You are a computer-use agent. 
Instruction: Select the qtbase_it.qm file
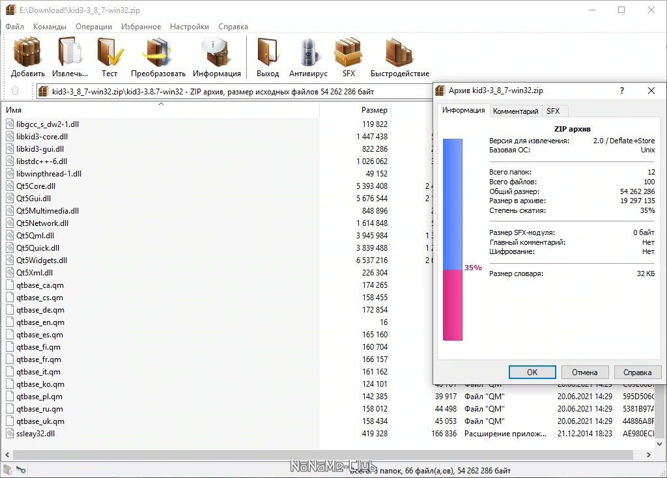click(38, 371)
